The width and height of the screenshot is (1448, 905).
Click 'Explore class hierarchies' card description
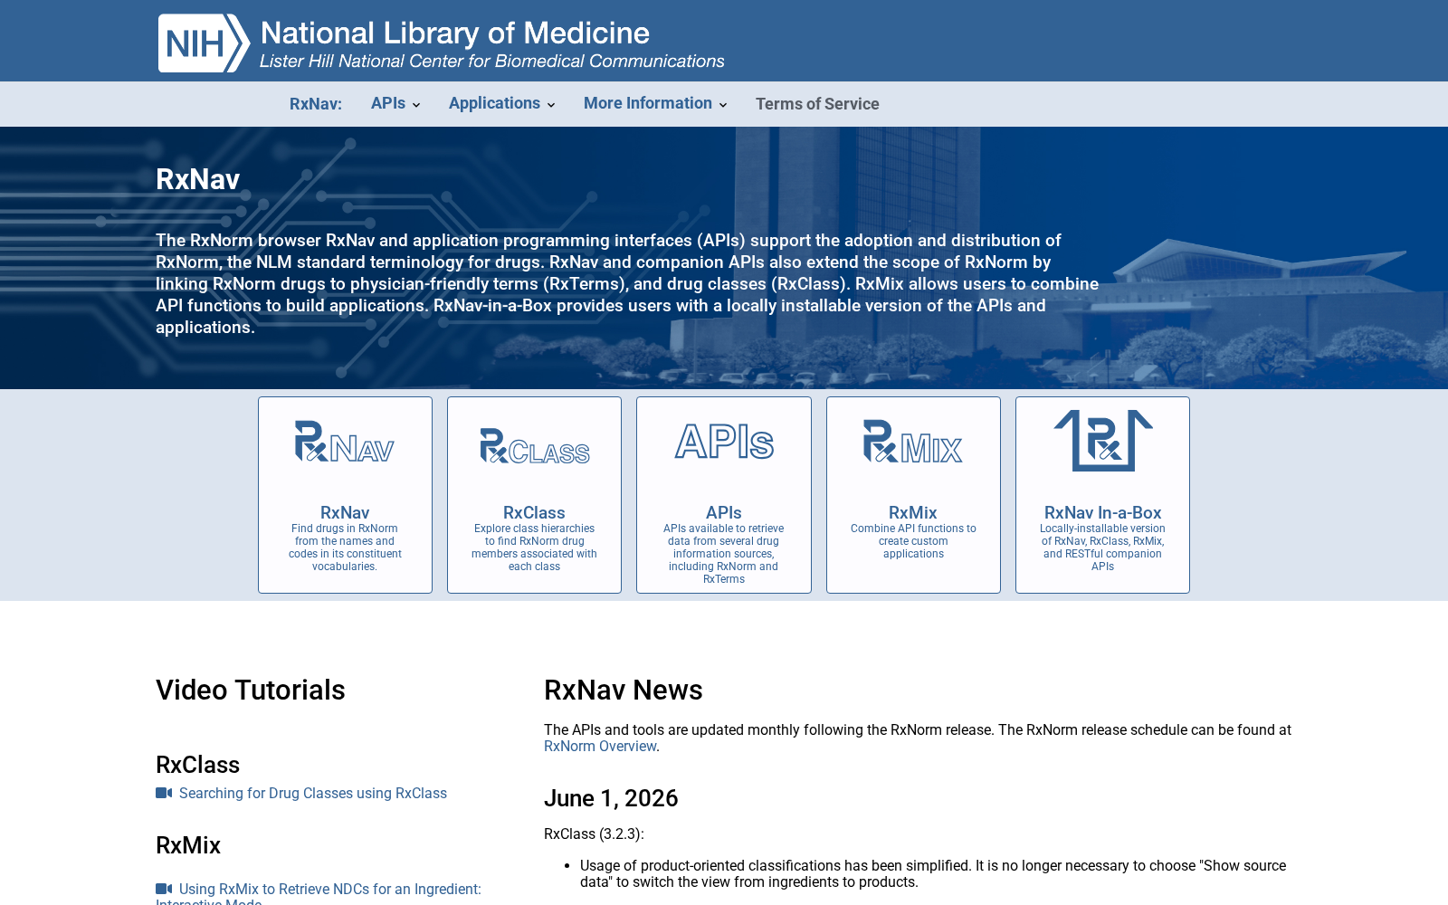(534, 548)
